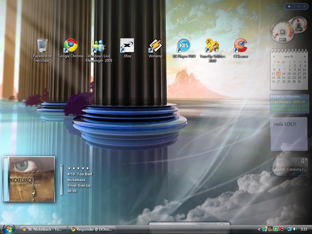The image size is (312, 234).
Task: Show hidden system tray icons arrow
Action: tap(259, 229)
